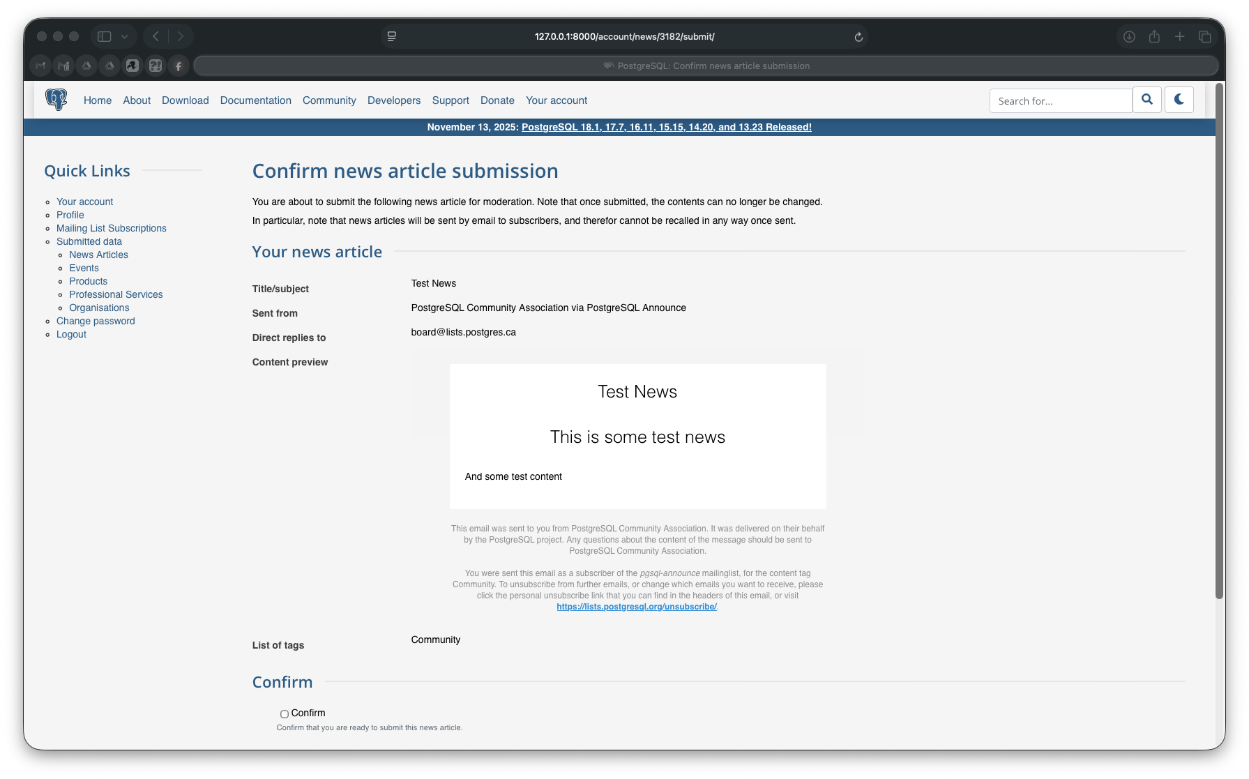Click the magnifying glass search button
Screen dimensions: 1249x779
pos(1146,100)
